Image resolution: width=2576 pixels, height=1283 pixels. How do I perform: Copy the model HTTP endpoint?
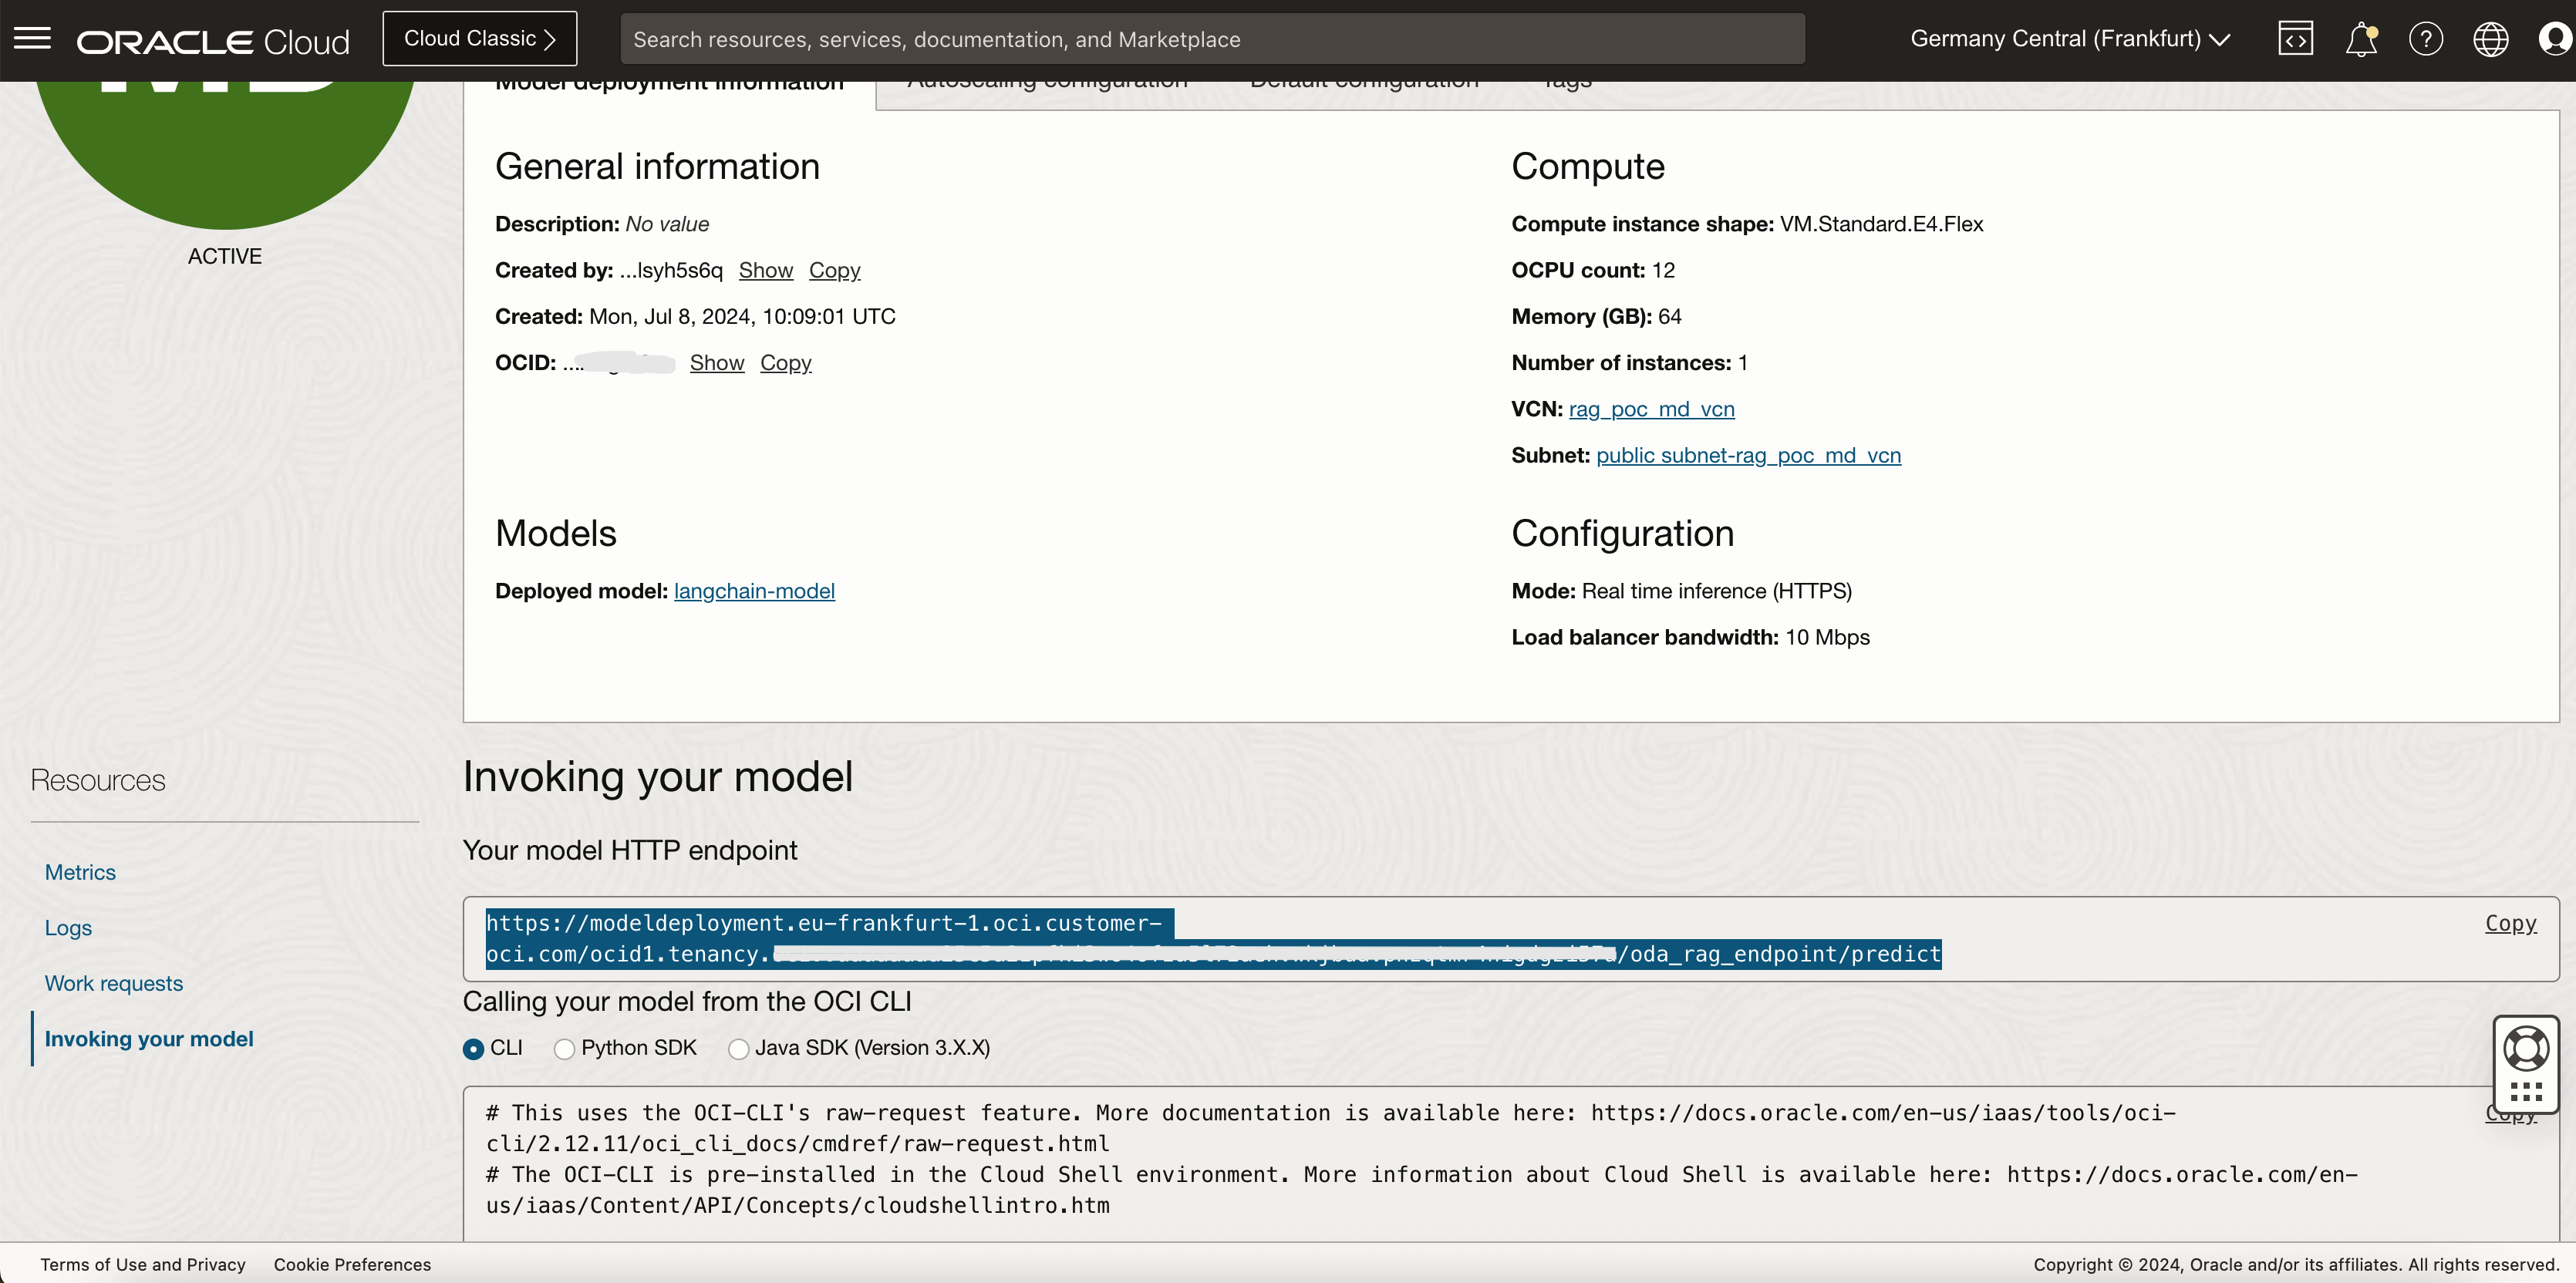(2511, 923)
